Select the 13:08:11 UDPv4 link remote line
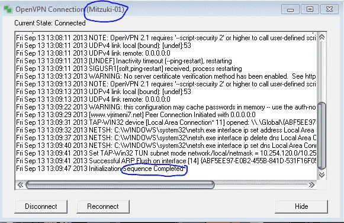Image resolution: width=344 pixels, height=223 pixels. [93, 53]
